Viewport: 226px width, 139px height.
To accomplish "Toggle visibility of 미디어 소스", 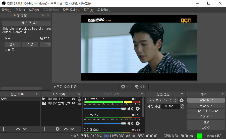I will pyautogui.click(x=74, y=99).
